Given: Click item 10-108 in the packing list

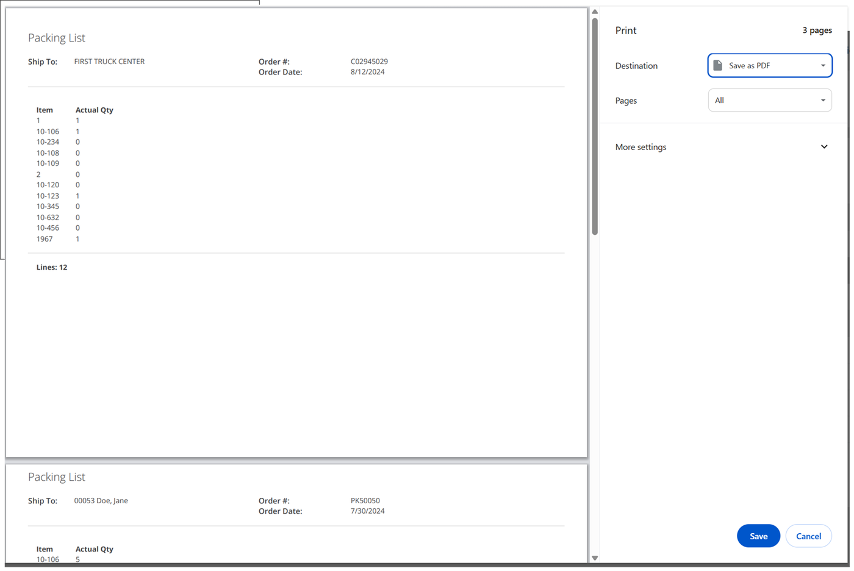Looking at the screenshot, I should tap(48, 153).
